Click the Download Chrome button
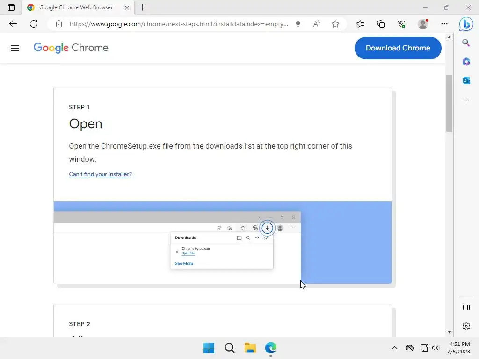 click(x=398, y=48)
